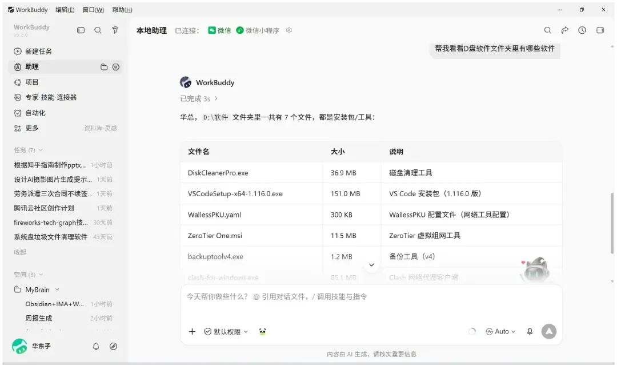The width and height of the screenshot is (617, 365).
Task: Click the loading spinner icon near Auto
Action: tap(472, 331)
